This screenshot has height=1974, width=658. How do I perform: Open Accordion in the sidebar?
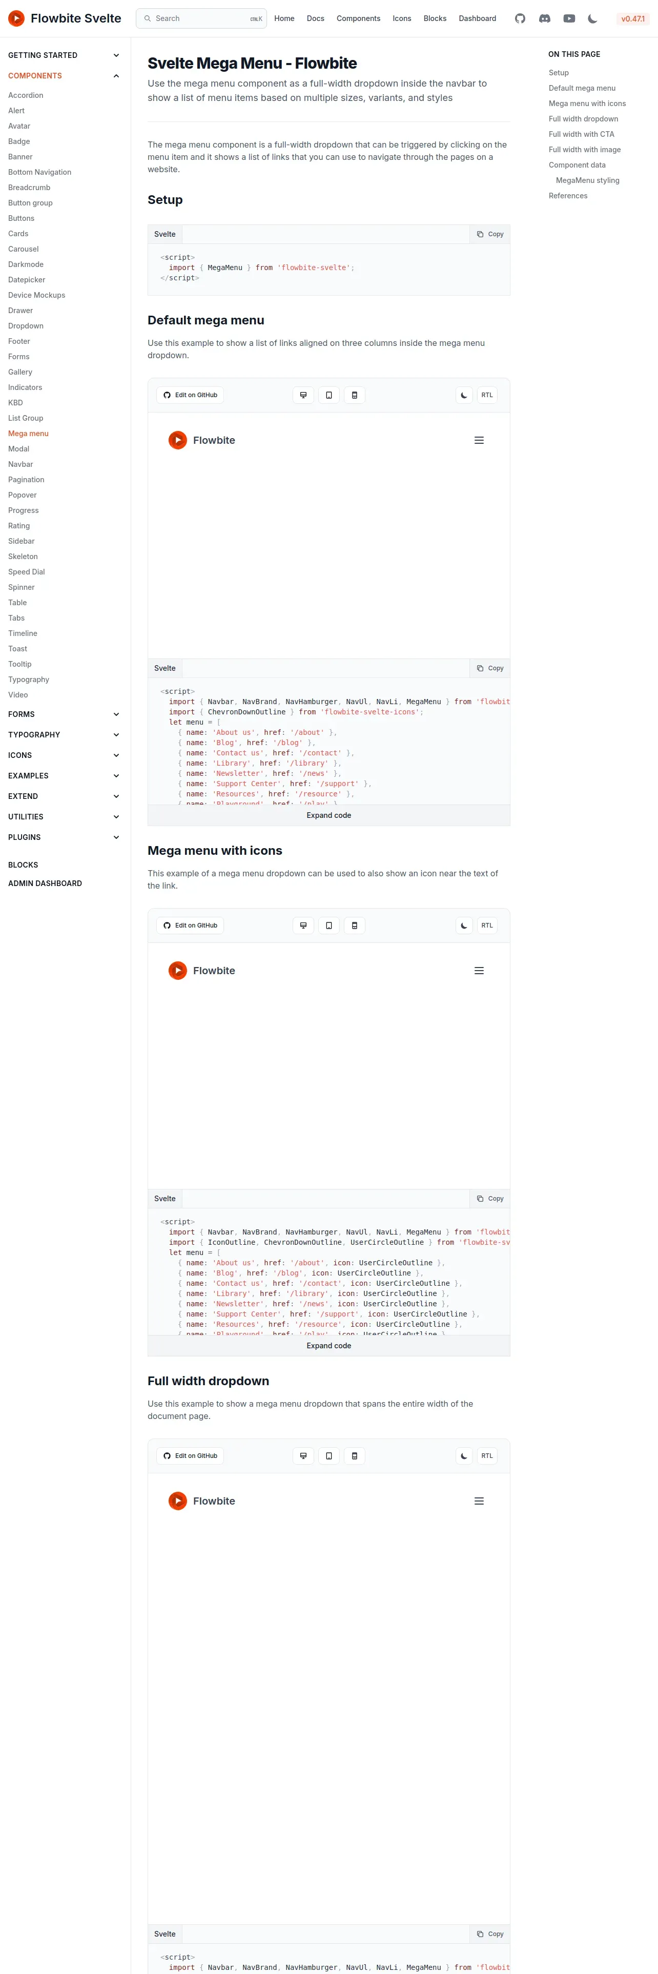tap(25, 96)
